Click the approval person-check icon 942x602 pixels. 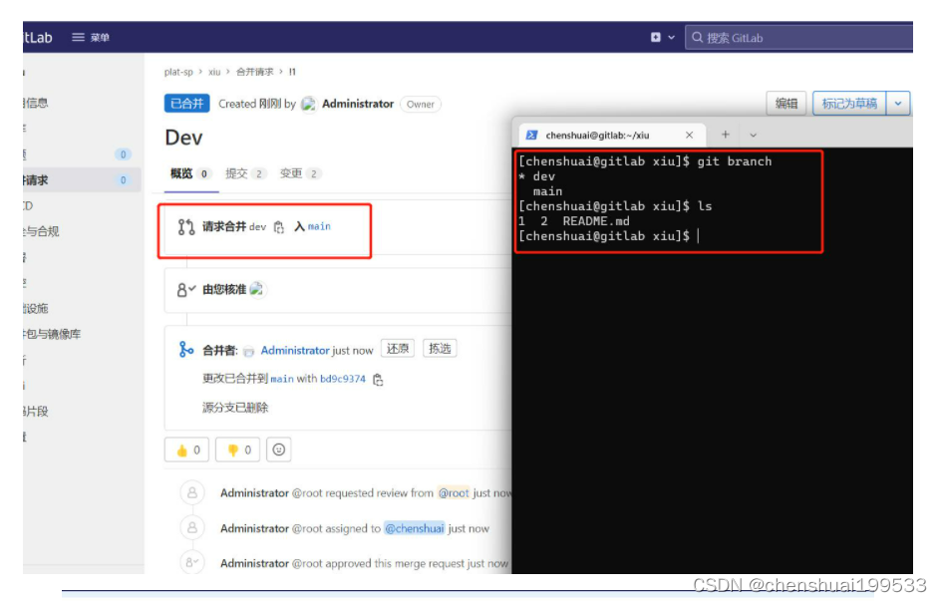(186, 290)
